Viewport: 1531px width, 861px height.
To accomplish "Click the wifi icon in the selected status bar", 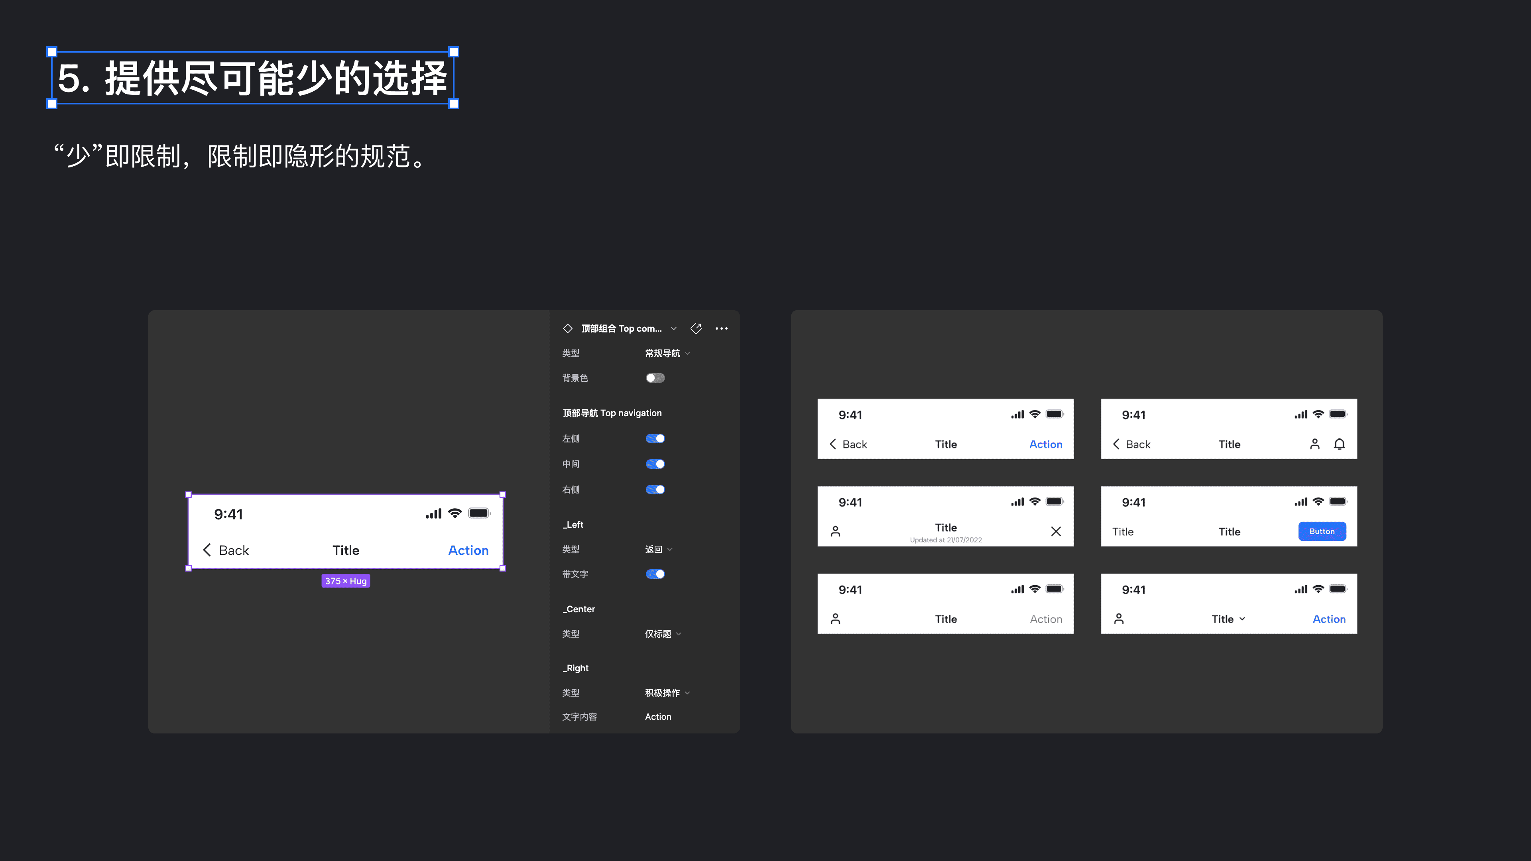I will 455,513.
